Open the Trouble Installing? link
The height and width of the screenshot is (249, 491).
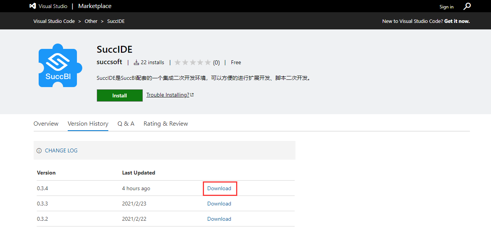(x=168, y=95)
